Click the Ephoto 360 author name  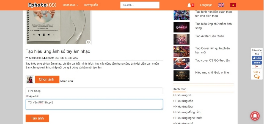point(53,58)
